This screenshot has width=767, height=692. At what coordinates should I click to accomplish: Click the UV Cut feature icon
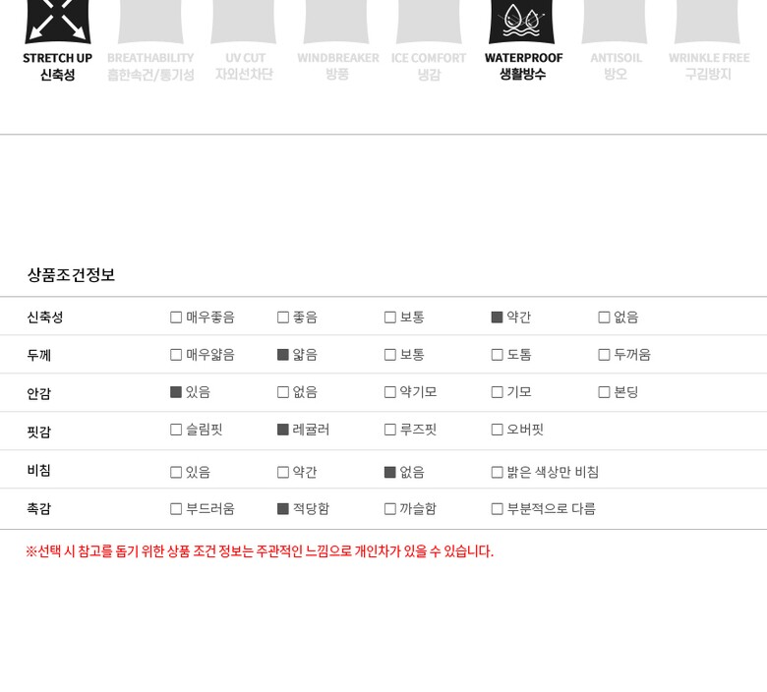[243, 22]
